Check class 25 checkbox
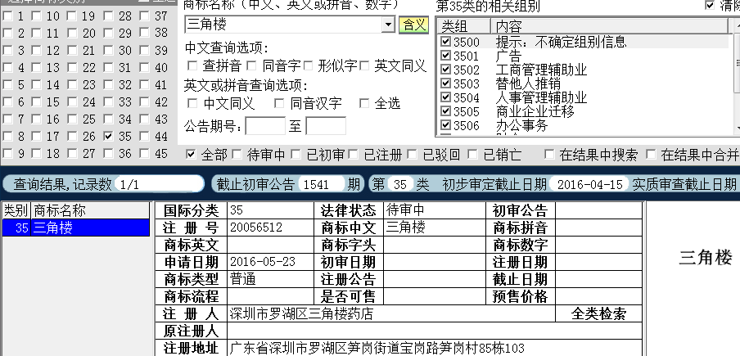 pos(72,119)
